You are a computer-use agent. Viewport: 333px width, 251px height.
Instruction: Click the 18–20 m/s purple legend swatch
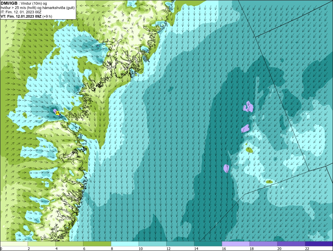pyautogui.click(x=263, y=244)
